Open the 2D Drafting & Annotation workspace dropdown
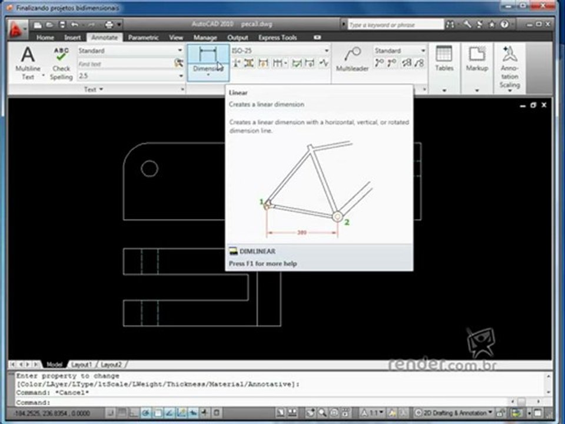 point(454,413)
